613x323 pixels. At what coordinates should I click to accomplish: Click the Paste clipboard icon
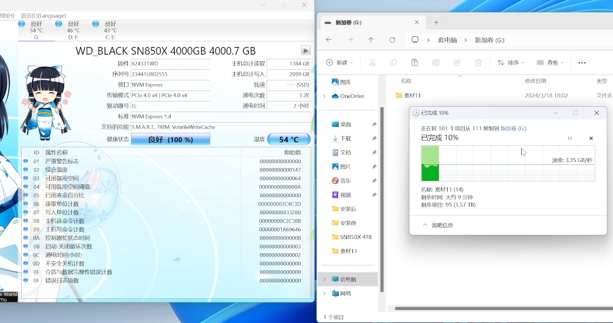pyautogui.click(x=414, y=62)
